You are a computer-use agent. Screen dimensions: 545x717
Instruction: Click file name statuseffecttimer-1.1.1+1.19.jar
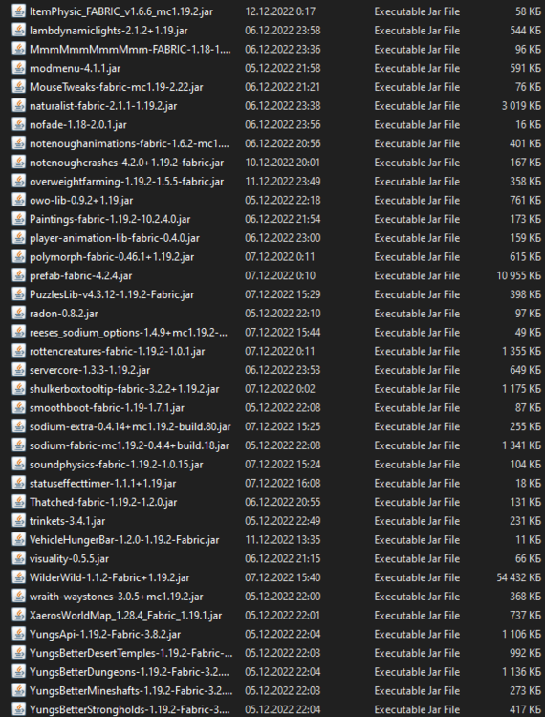coord(103,484)
